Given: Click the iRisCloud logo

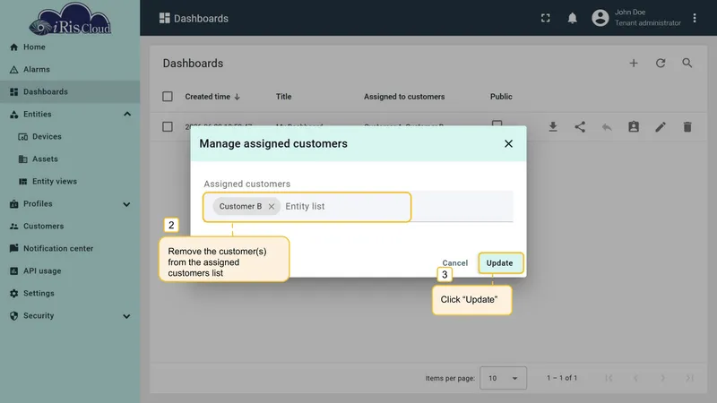Looking at the screenshot, I should (x=70, y=19).
